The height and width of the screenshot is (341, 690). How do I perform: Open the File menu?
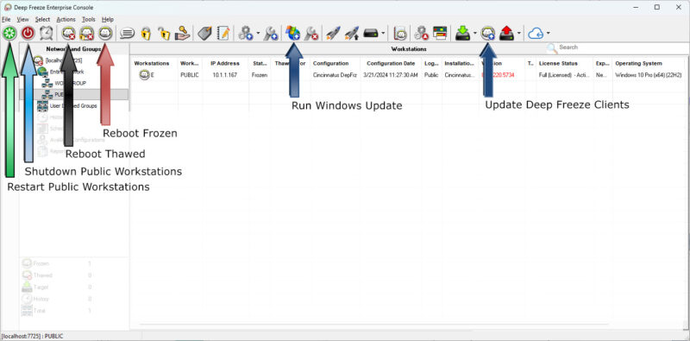pyautogui.click(x=6, y=19)
